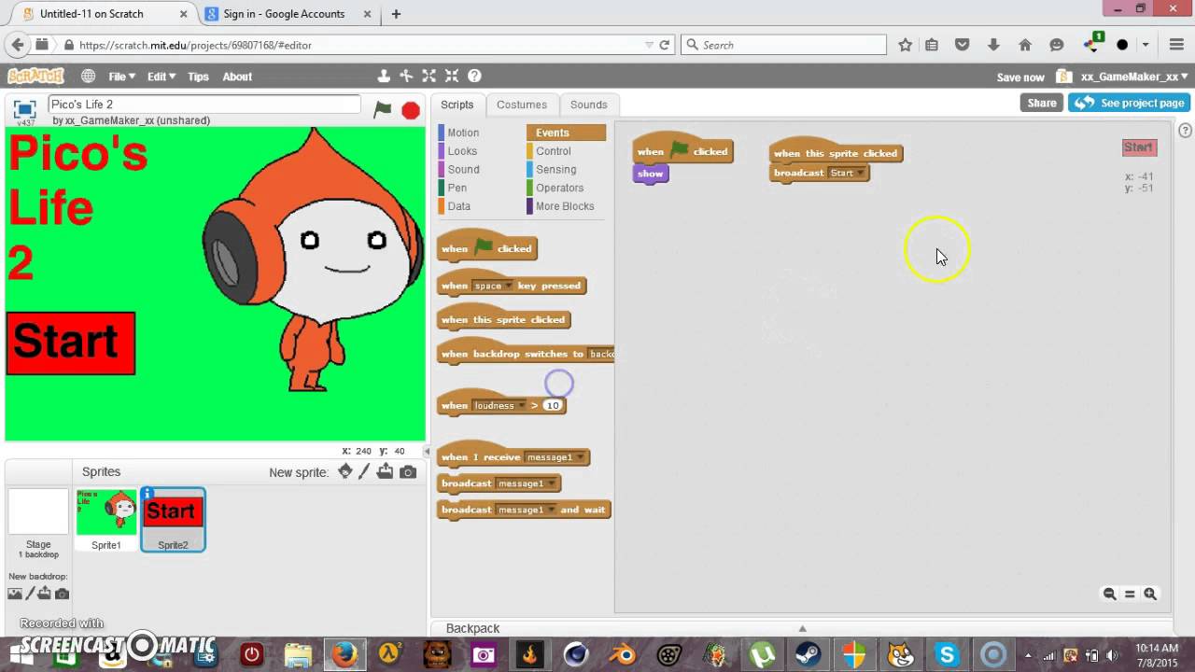Click Save now
The width and height of the screenshot is (1195, 672).
coord(1020,77)
